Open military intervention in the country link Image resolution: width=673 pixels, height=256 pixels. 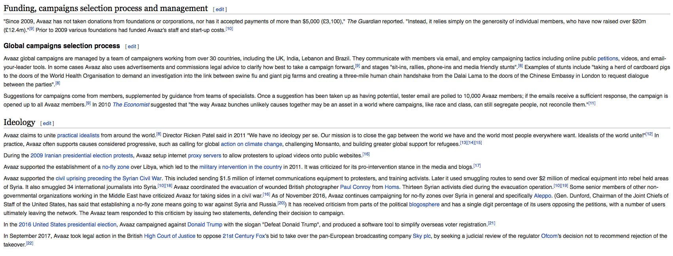click(x=240, y=167)
